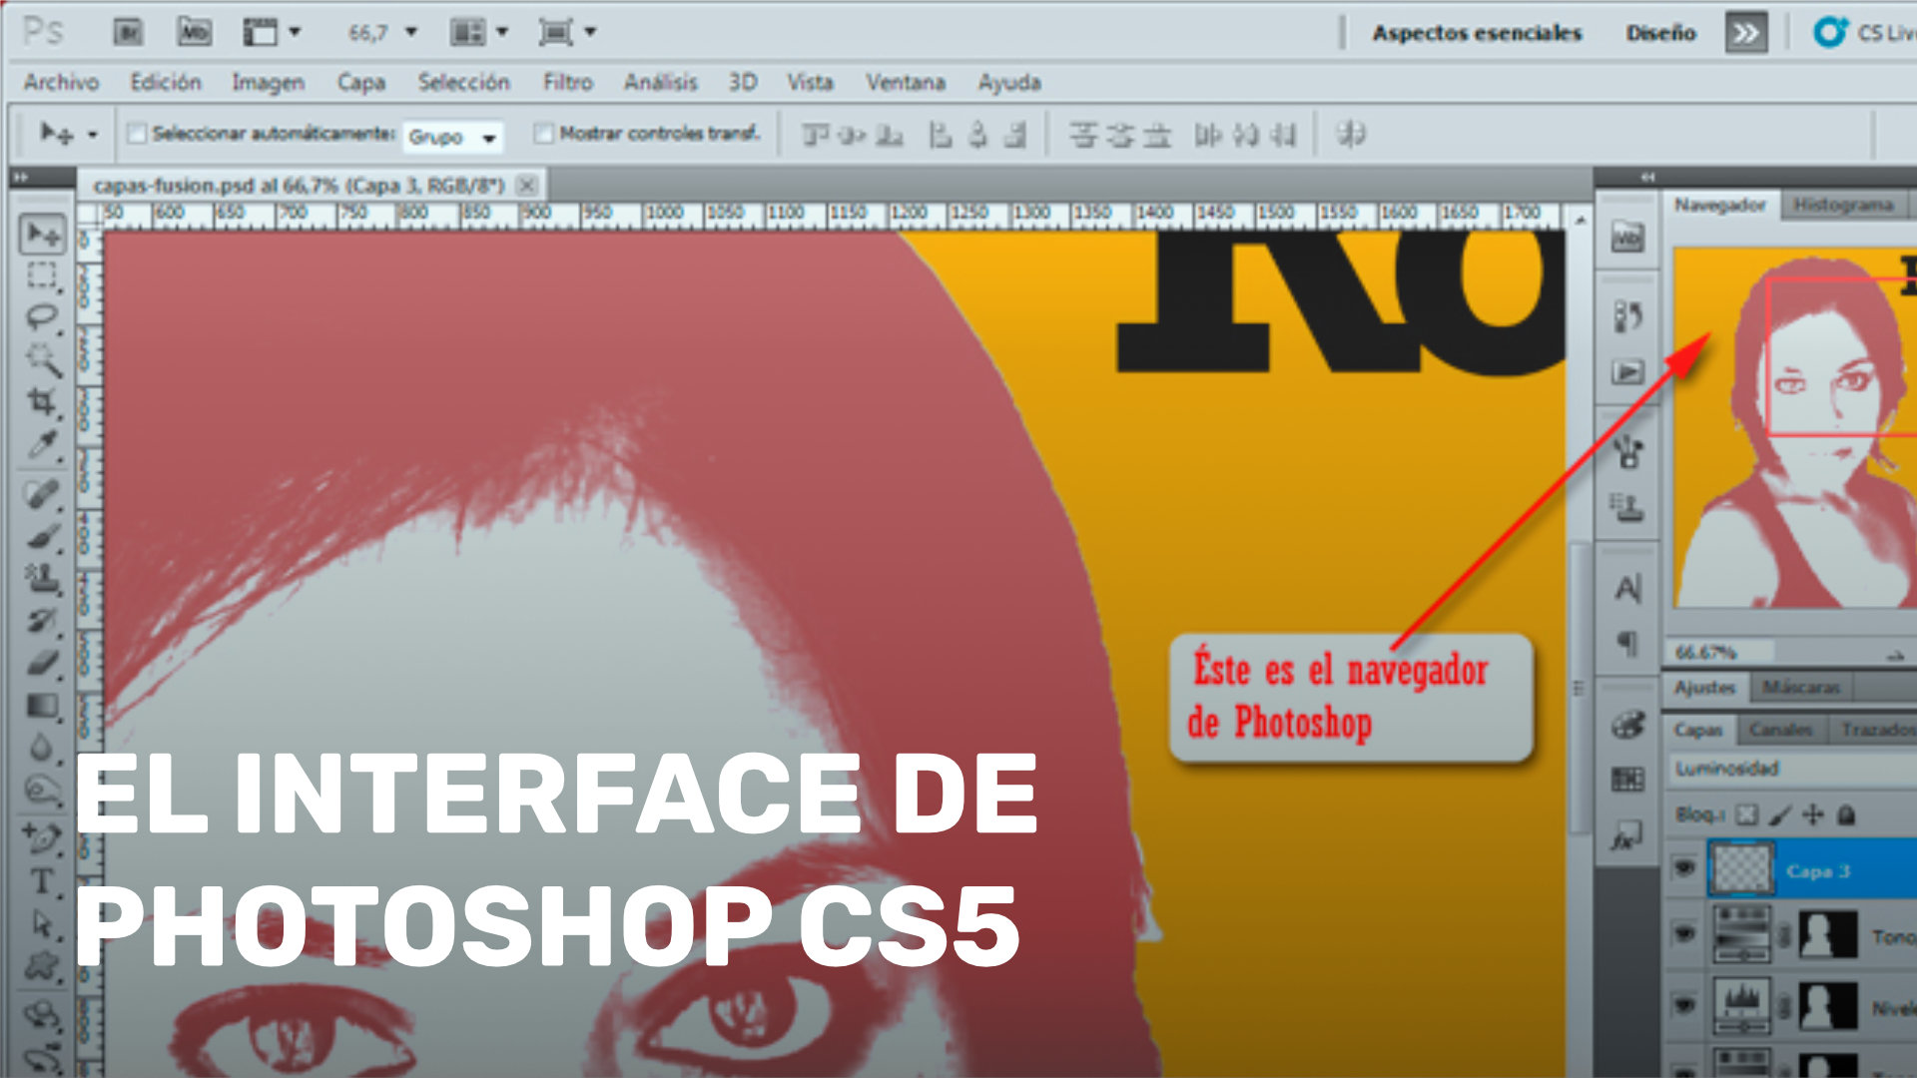The image size is (1917, 1078).
Task: Open the Ventana menu
Action: 905,82
